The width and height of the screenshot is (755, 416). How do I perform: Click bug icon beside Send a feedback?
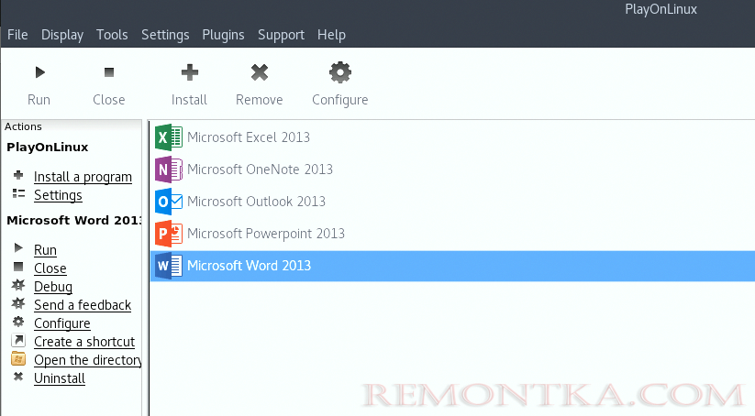tap(18, 303)
